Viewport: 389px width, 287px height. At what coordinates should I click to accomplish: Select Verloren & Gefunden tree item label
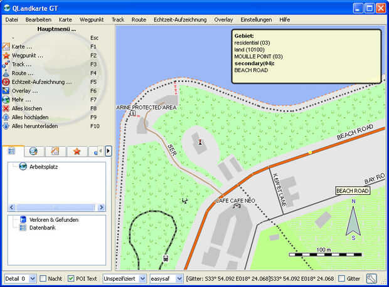[x=54, y=219]
